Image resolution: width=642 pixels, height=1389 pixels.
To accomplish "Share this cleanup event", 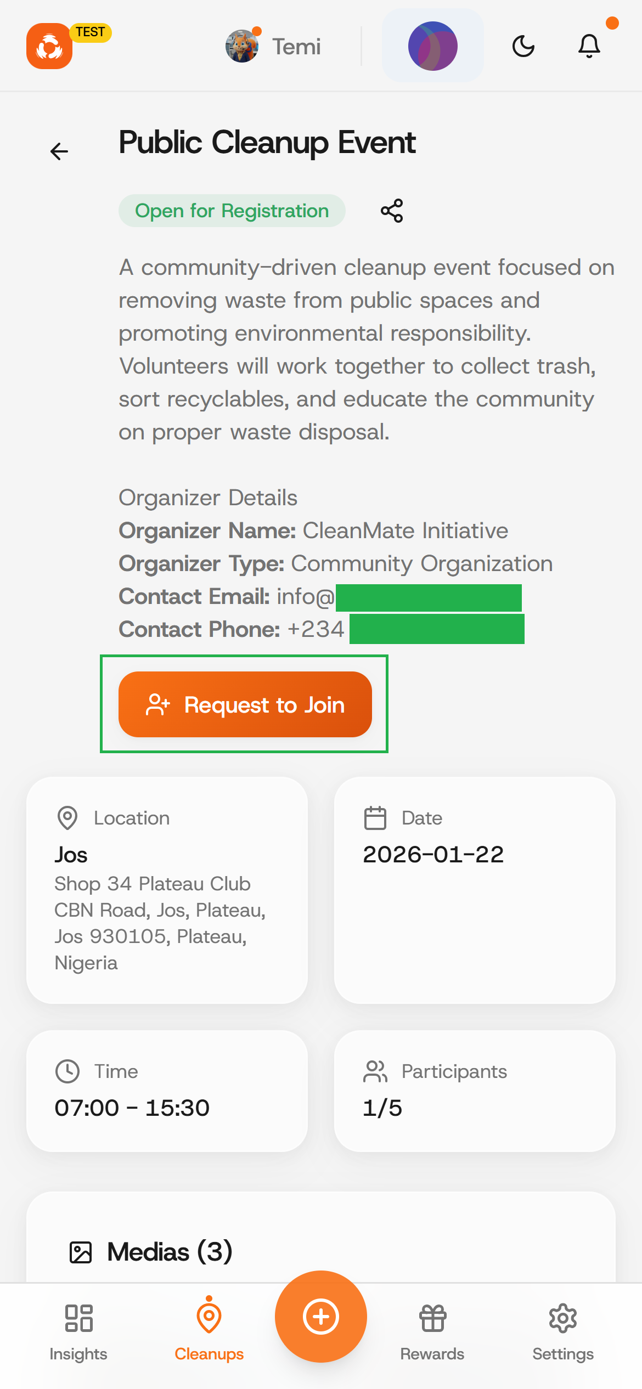I will (x=392, y=211).
